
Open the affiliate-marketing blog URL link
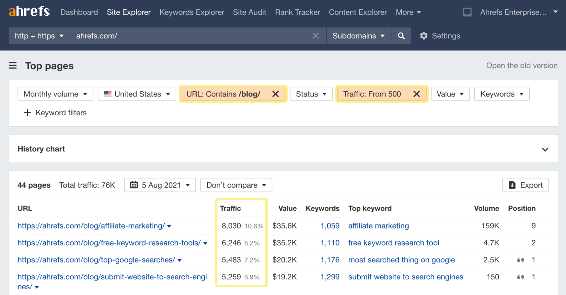tap(91, 226)
